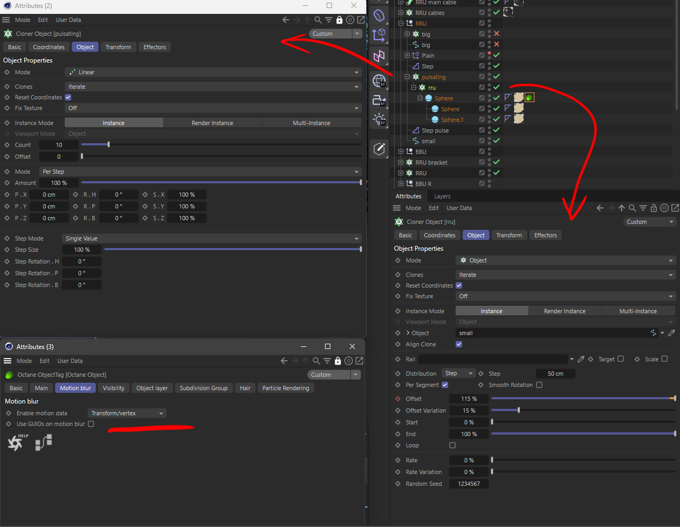Open the Custom layout dropdown in Attributes (3)
The width and height of the screenshot is (680, 527).
(x=334, y=375)
